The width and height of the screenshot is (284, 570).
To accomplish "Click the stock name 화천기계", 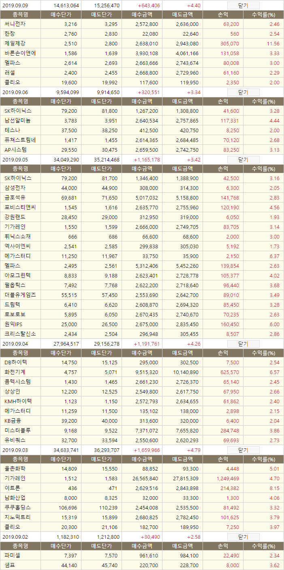I will pos(15,372).
